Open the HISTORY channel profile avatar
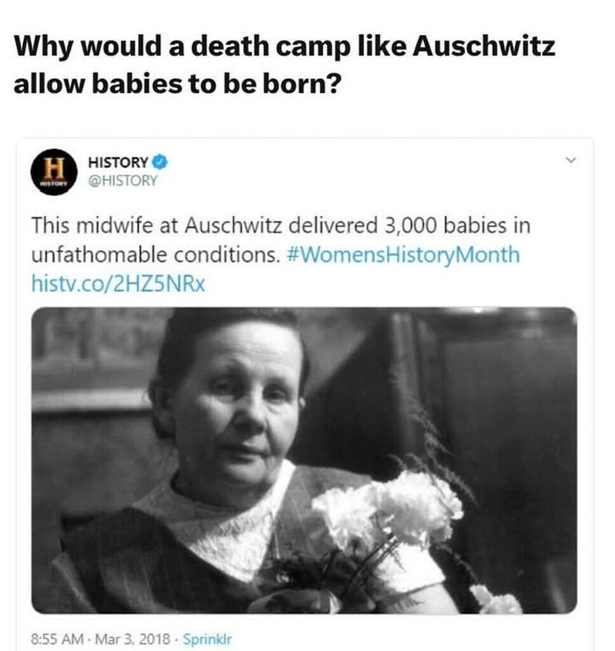615x651 pixels. [54, 172]
